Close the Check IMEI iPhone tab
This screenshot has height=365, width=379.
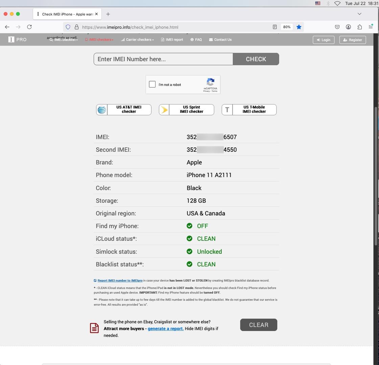tap(96, 14)
